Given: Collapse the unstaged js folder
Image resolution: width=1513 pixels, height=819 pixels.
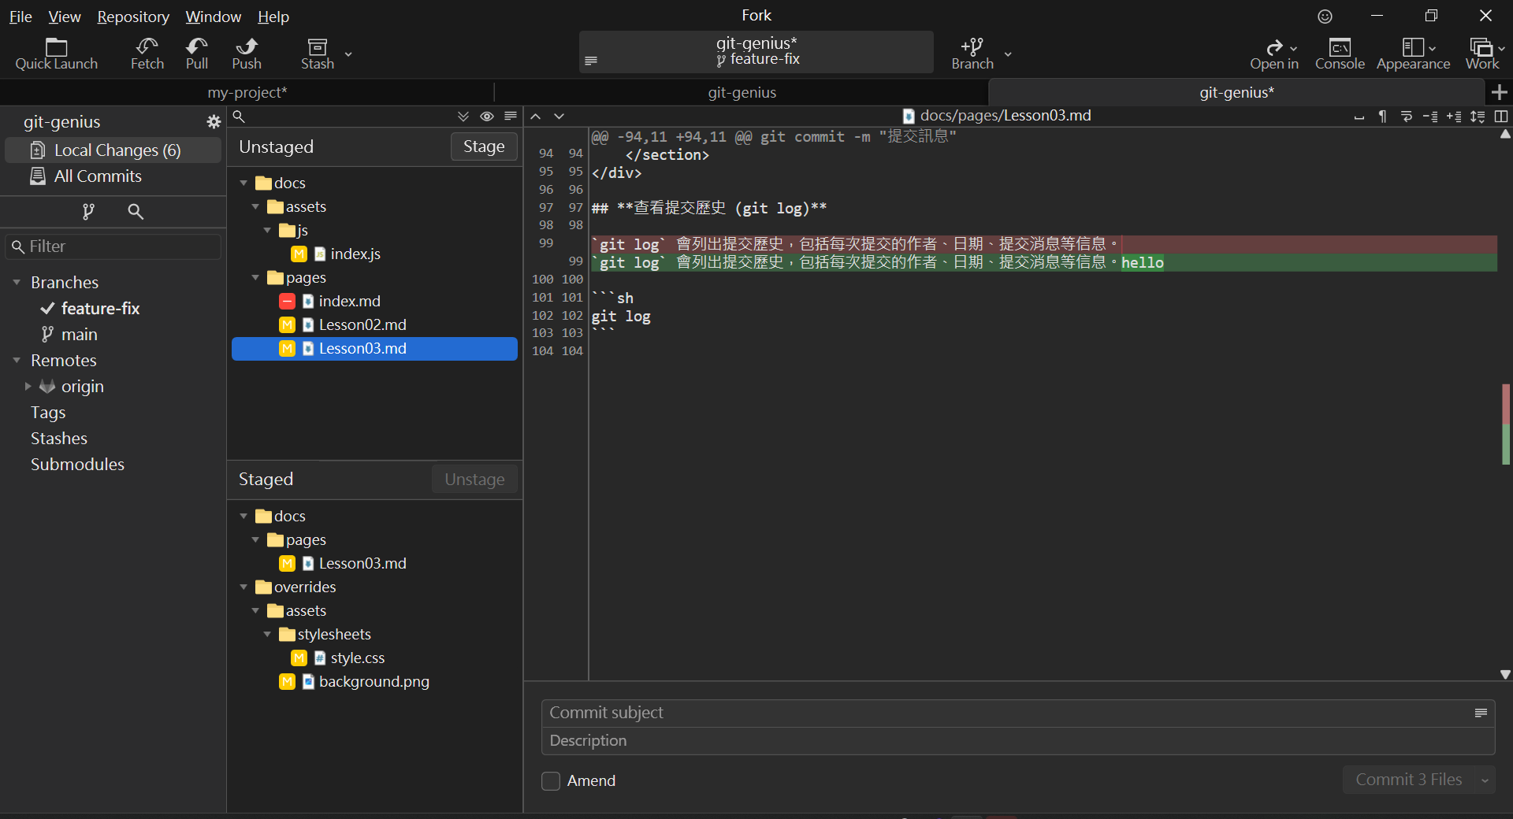Looking at the screenshot, I should [x=267, y=230].
